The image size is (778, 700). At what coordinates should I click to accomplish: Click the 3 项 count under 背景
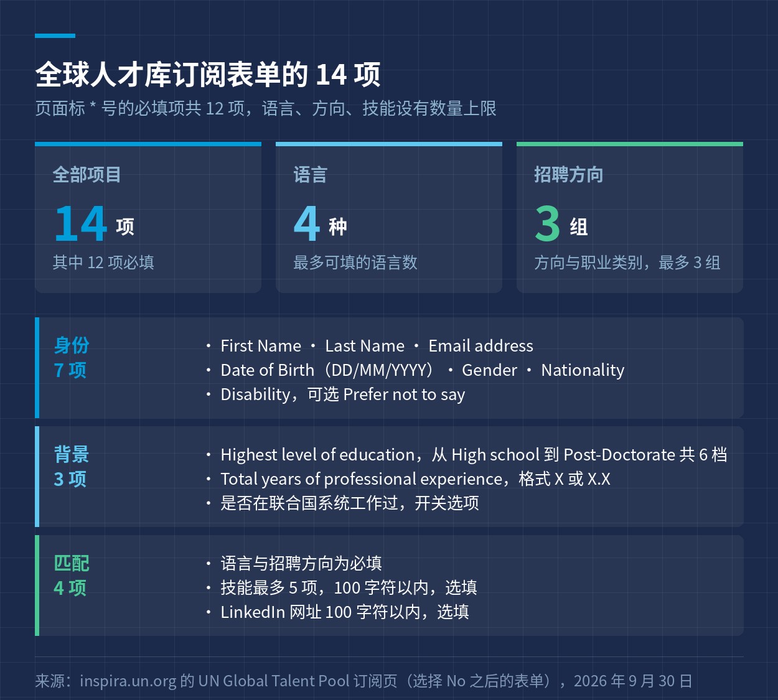pos(70,478)
